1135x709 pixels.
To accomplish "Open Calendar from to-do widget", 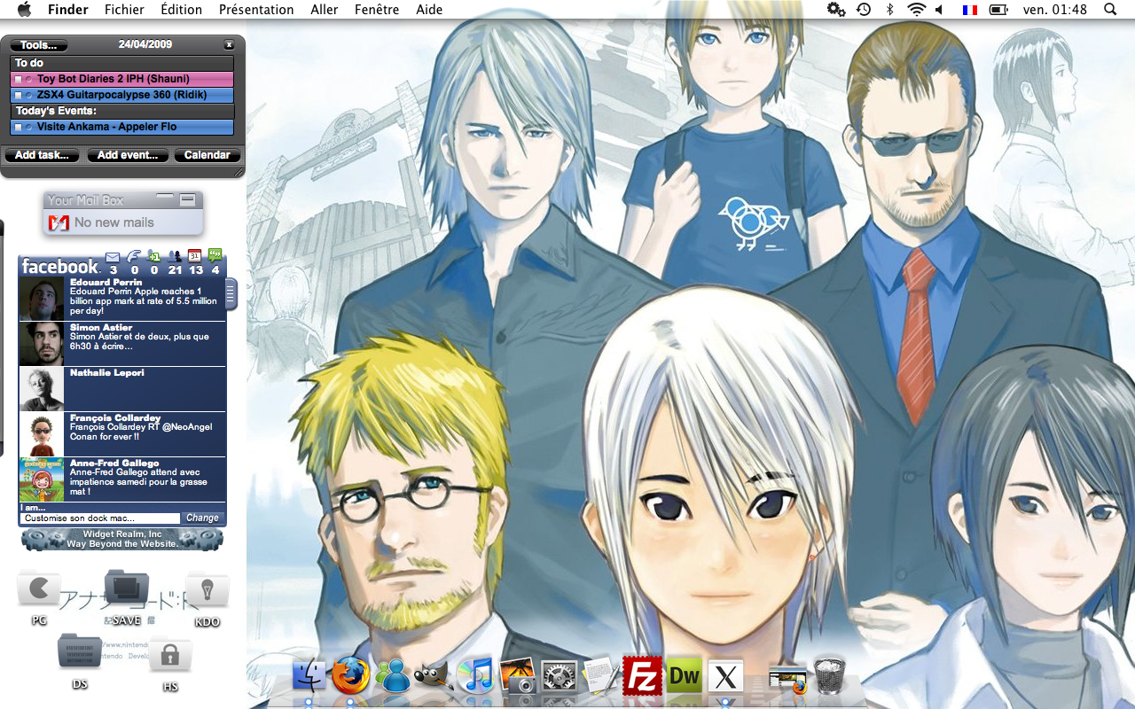I will point(207,155).
